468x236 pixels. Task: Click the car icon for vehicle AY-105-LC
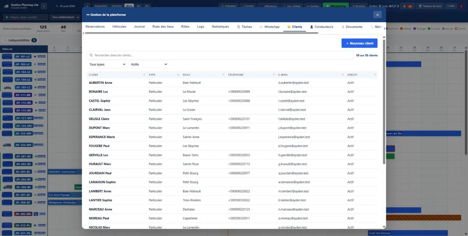(7, 87)
